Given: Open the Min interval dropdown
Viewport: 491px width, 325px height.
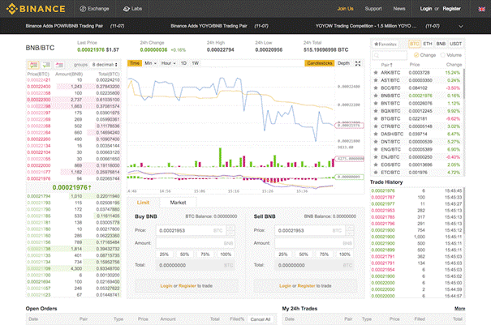Looking at the screenshot, I should pyautogui.click(x=150, y=63).
